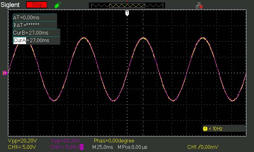Viewport: 254px width, 152px height.
Task: Click the purple CH2 Vpp=20.20V measurement
Action: coord(65,141)
